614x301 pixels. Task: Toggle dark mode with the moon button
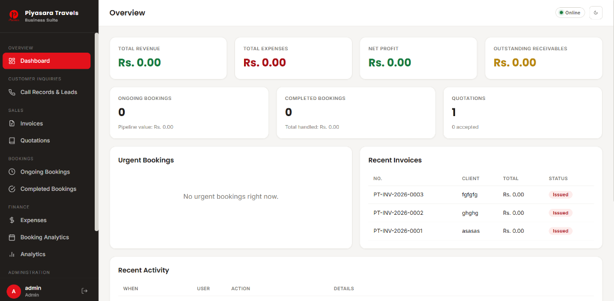[595, 13]
